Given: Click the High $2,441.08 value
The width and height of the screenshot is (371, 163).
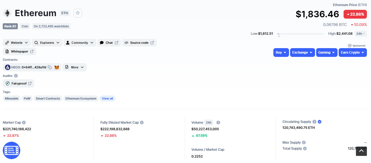Looking at the screenshot, I should click(x=344, y=34).
